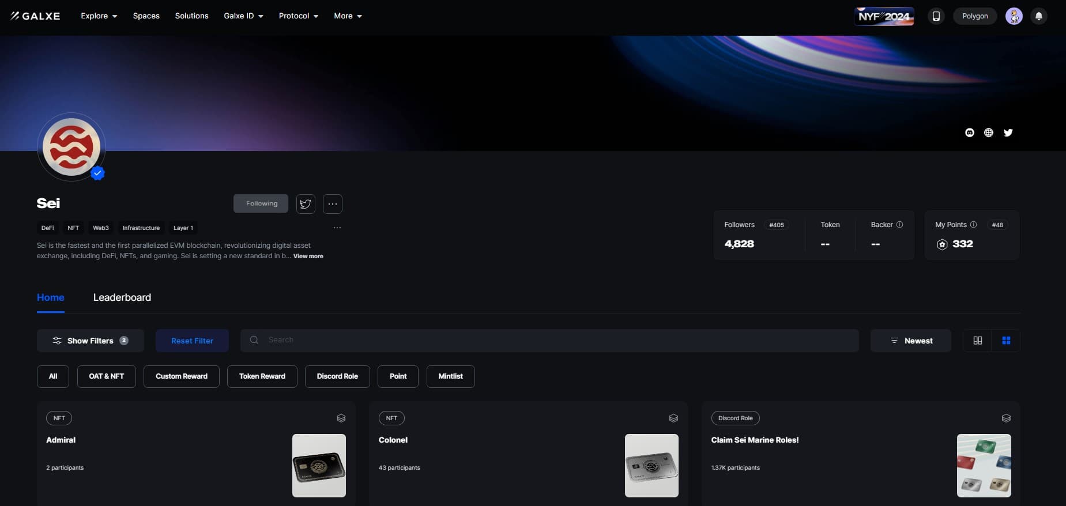Image resolution: width=1066 pixels, height=506 pixels.
Task: Open Solutions in the navbar
Action: (x=192, y=16)
